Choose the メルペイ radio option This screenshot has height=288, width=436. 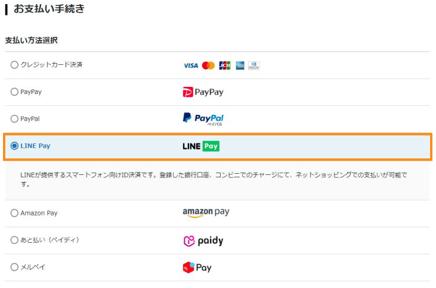pyautogui.click(x=14, y=267)
